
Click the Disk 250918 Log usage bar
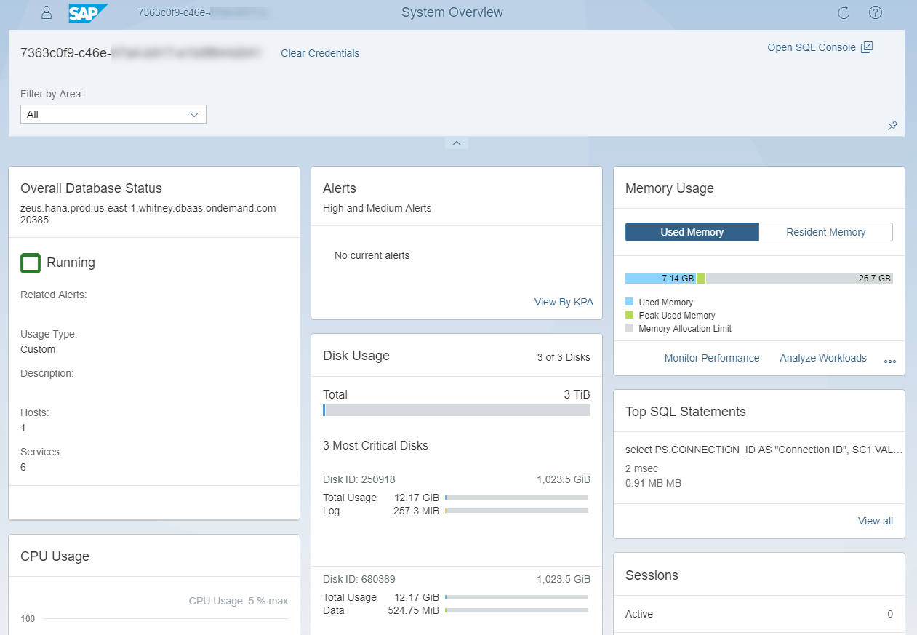click(516, 511)
